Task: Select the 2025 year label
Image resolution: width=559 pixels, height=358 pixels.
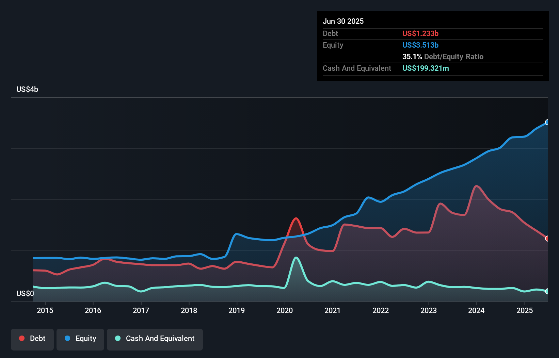Action: pyautogui.click(x=525, y=310)
